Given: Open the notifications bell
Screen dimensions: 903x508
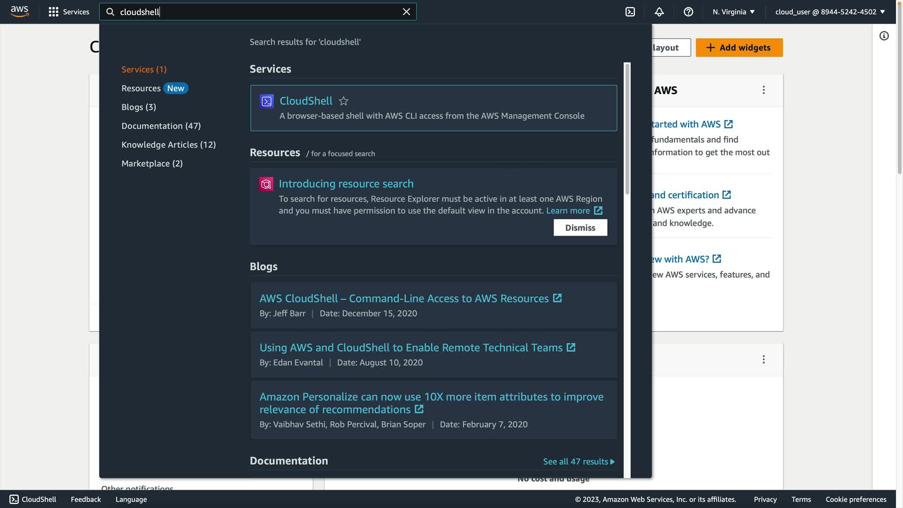Looking at the screenshot, I should tap(659, 12).
